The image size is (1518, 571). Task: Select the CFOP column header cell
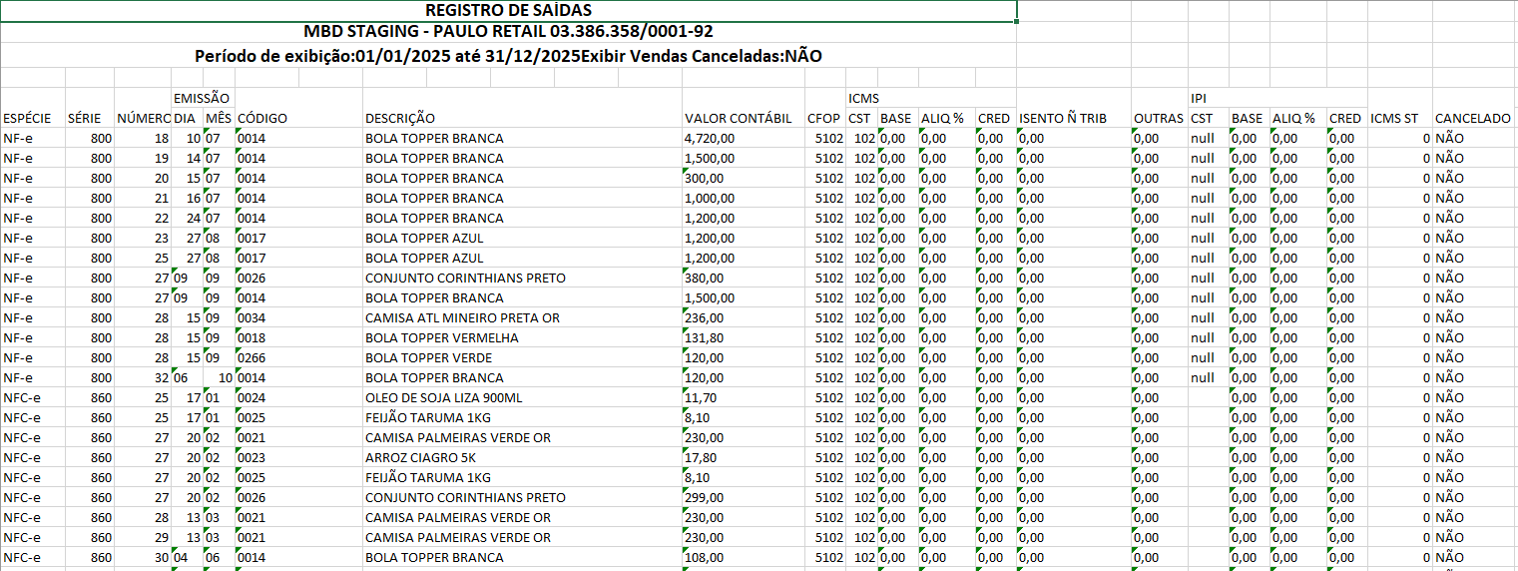[x=823, y=118]
